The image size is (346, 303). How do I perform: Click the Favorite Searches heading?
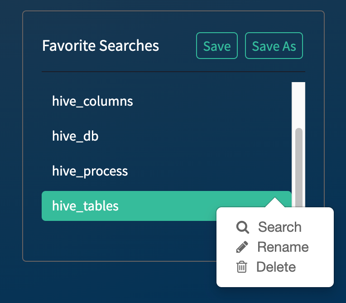(x=101, y=46)
